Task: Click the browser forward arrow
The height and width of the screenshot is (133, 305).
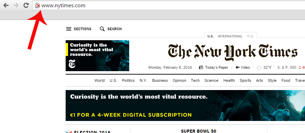Action: click(16, 5)
